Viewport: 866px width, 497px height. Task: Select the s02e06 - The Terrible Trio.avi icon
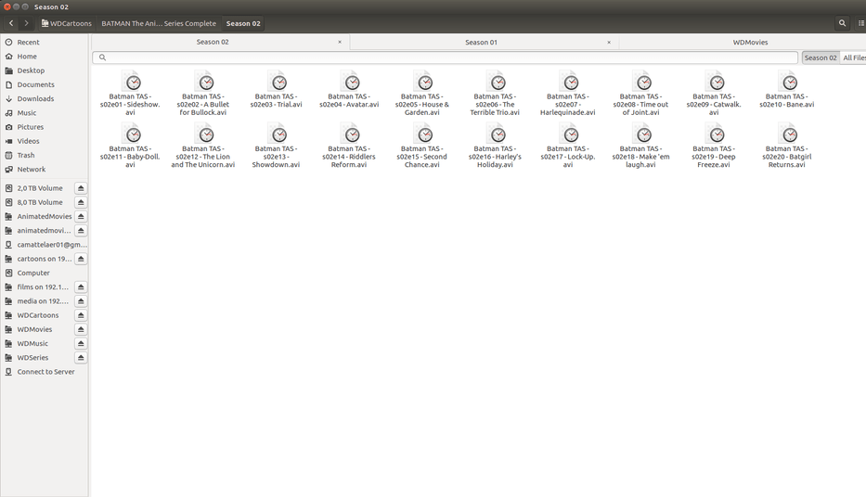496,81
